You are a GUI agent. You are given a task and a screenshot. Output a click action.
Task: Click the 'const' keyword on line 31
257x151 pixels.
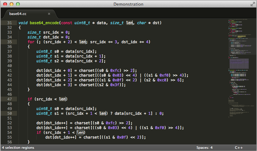tap(66, 23)
